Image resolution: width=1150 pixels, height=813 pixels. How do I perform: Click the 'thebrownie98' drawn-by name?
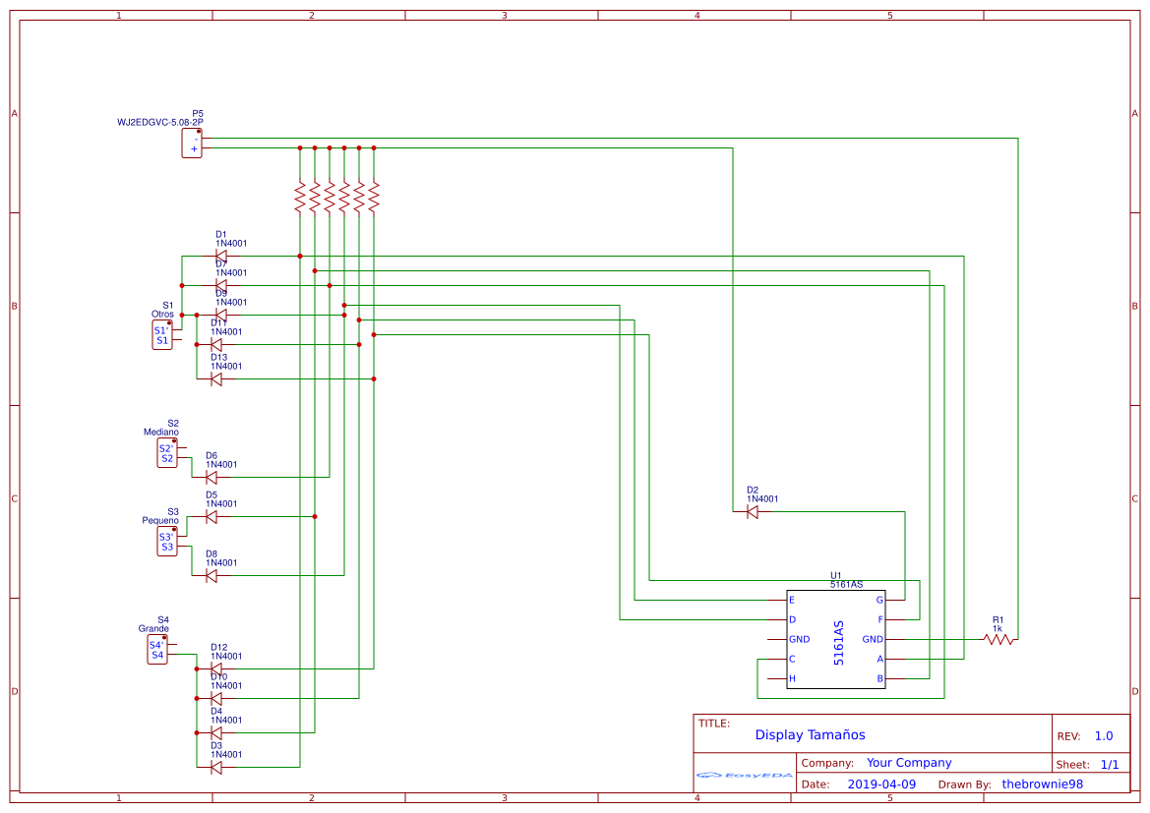click(x=1042, y=784)
